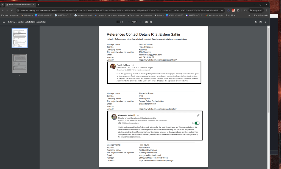Image resolution: width=281 pixels, height=169 pixels.
Task: Open the Extensions puzzle piece menu
Action: pos(238,10)
